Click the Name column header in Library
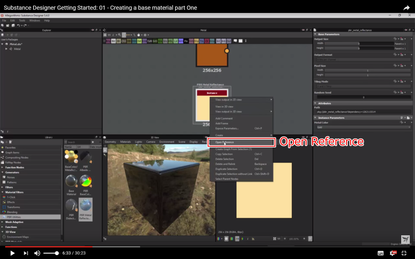This screenshot has height=259, width=415. (x=70, y=147)
